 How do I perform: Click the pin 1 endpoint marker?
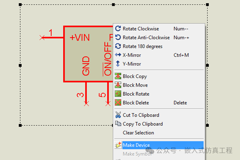tap(42, 37)
